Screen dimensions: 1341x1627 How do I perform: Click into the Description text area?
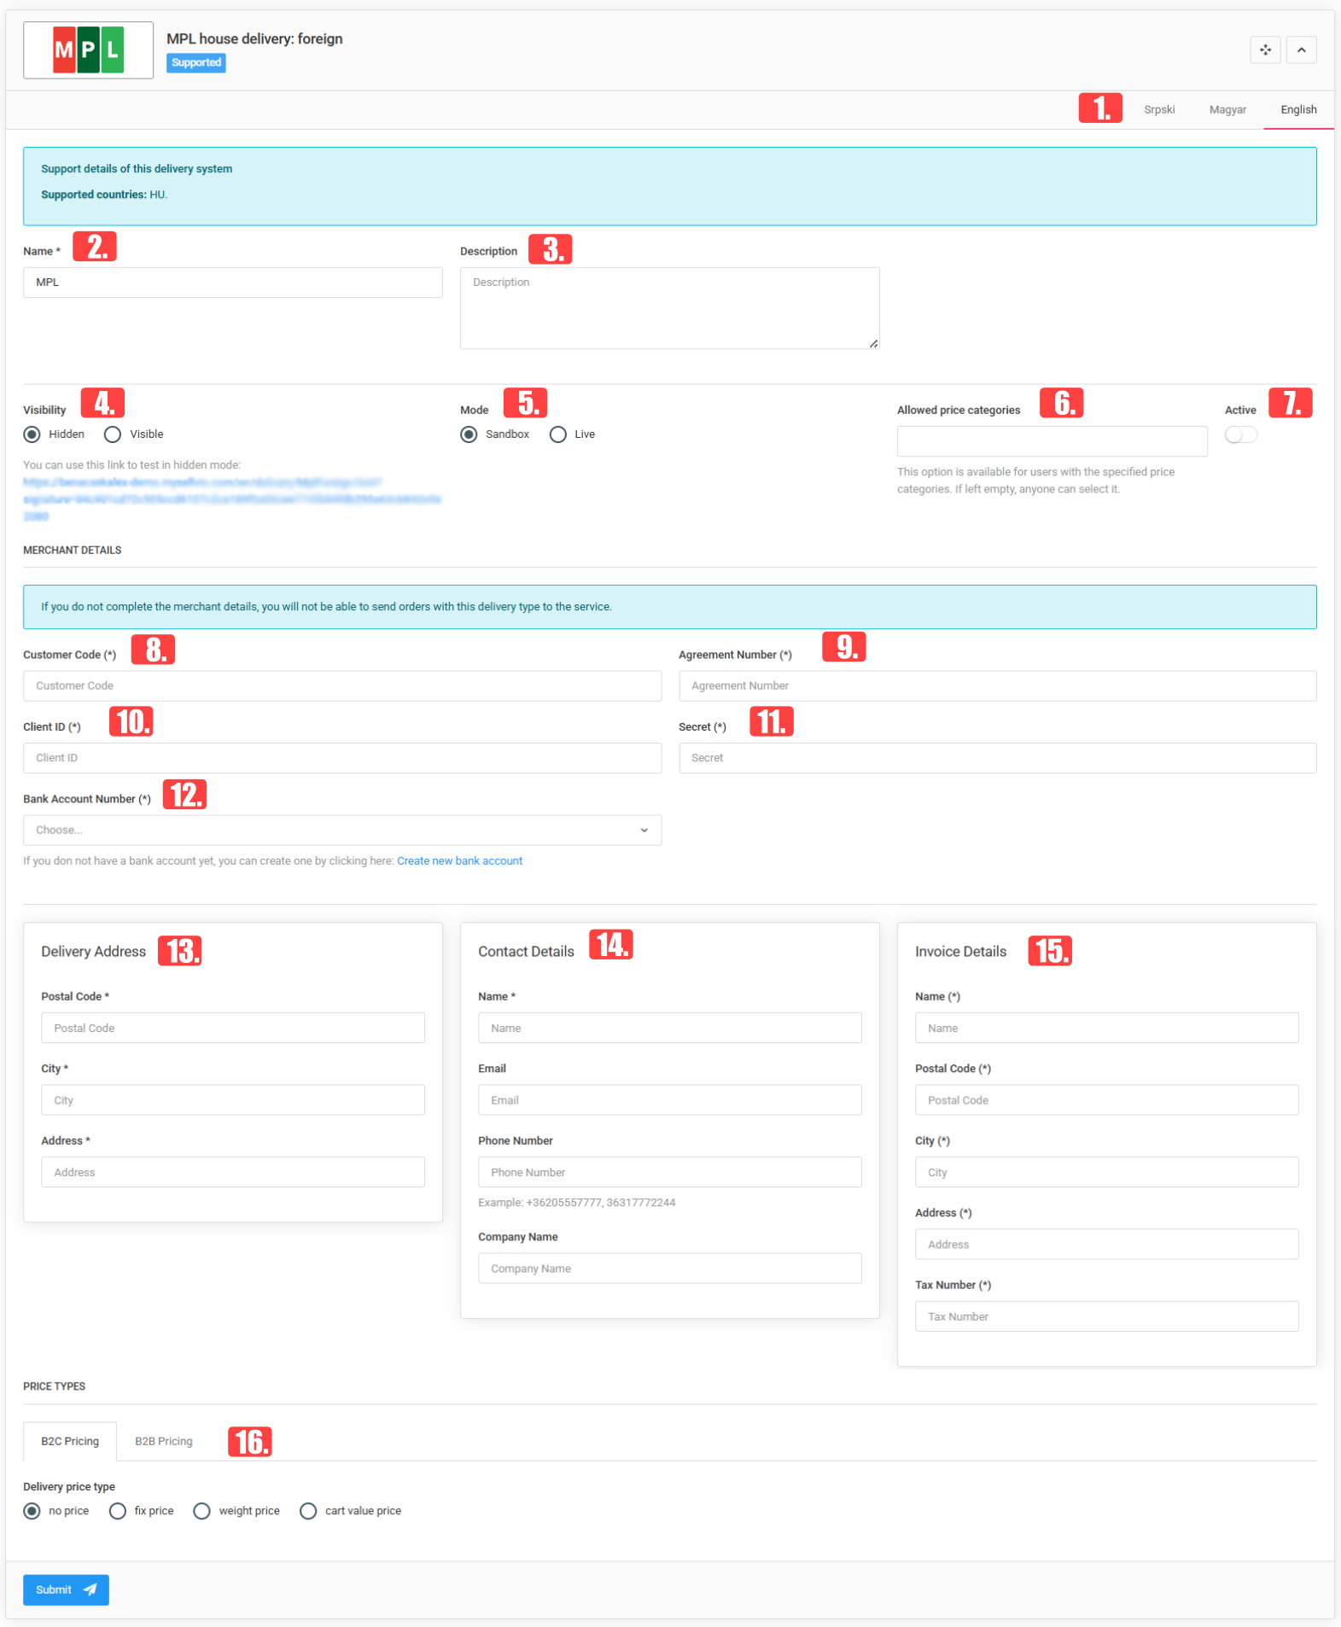(x=670, y=308)
